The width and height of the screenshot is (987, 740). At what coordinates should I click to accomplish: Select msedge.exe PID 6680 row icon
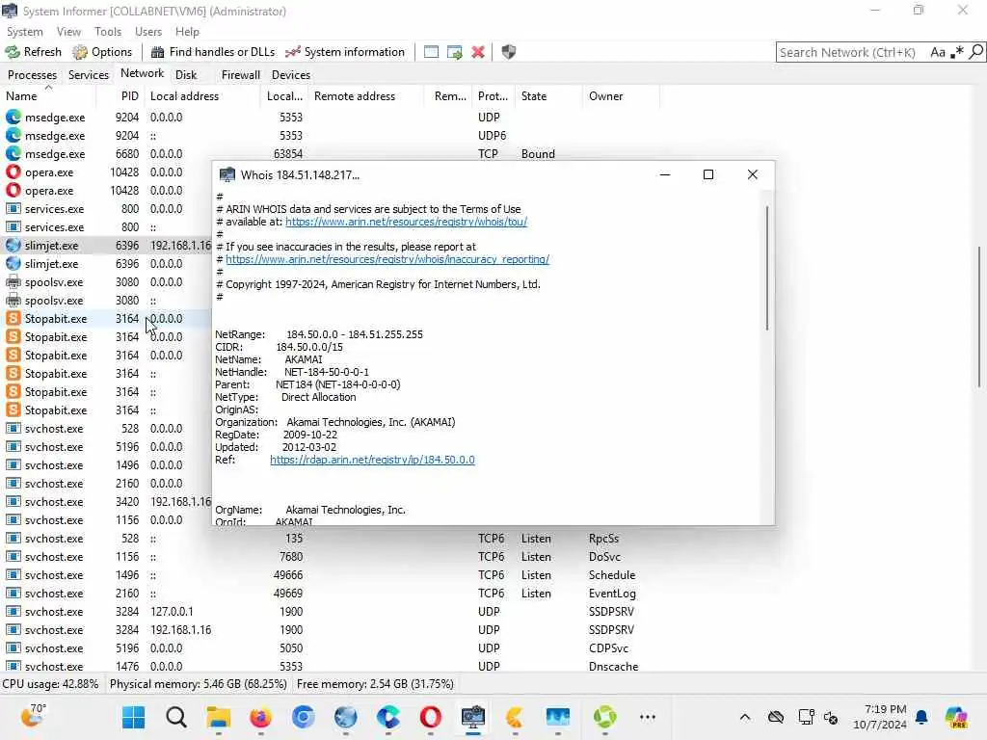tap(13, 153)
